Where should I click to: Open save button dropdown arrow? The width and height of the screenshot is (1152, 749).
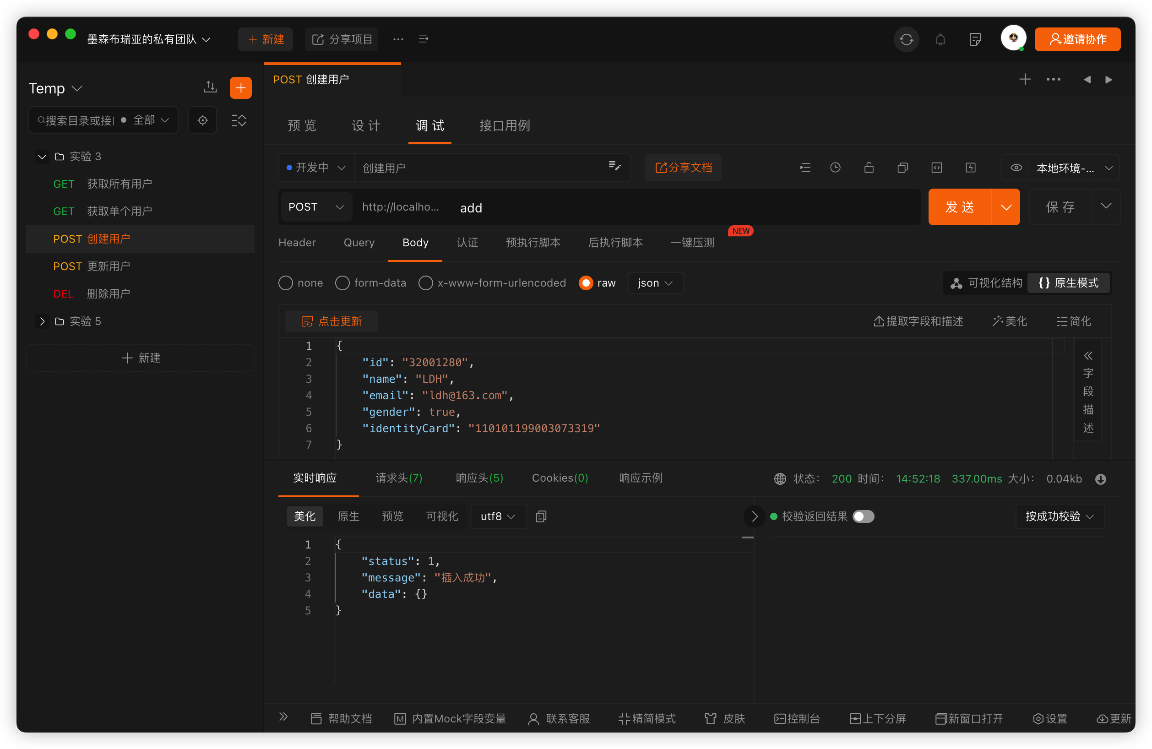pyautogui.click(x=1106, y=206)
